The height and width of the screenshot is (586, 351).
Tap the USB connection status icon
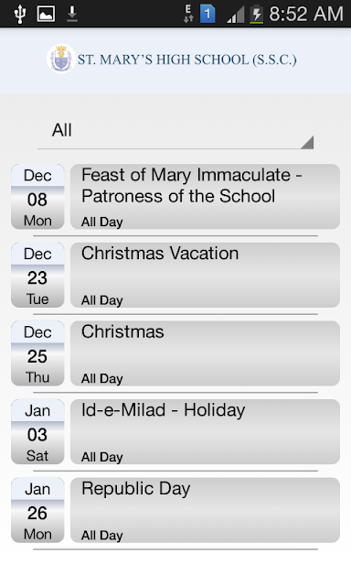(x=20, y=15)
